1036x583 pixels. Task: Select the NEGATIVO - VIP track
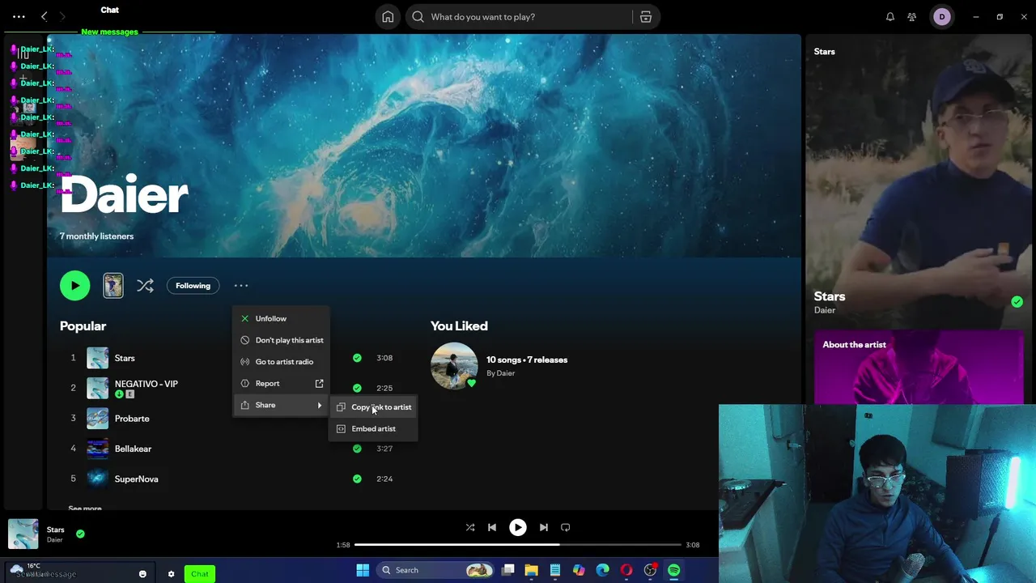point(146,384)
